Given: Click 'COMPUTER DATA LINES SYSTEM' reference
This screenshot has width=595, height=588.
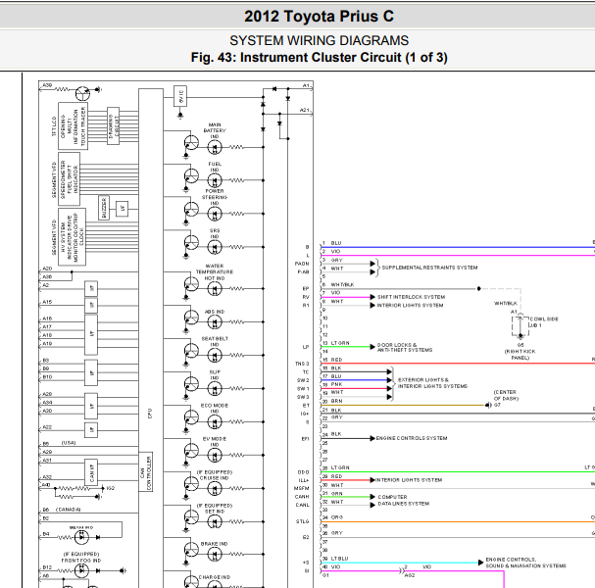Looking at the screenshot, I should 404,501.
